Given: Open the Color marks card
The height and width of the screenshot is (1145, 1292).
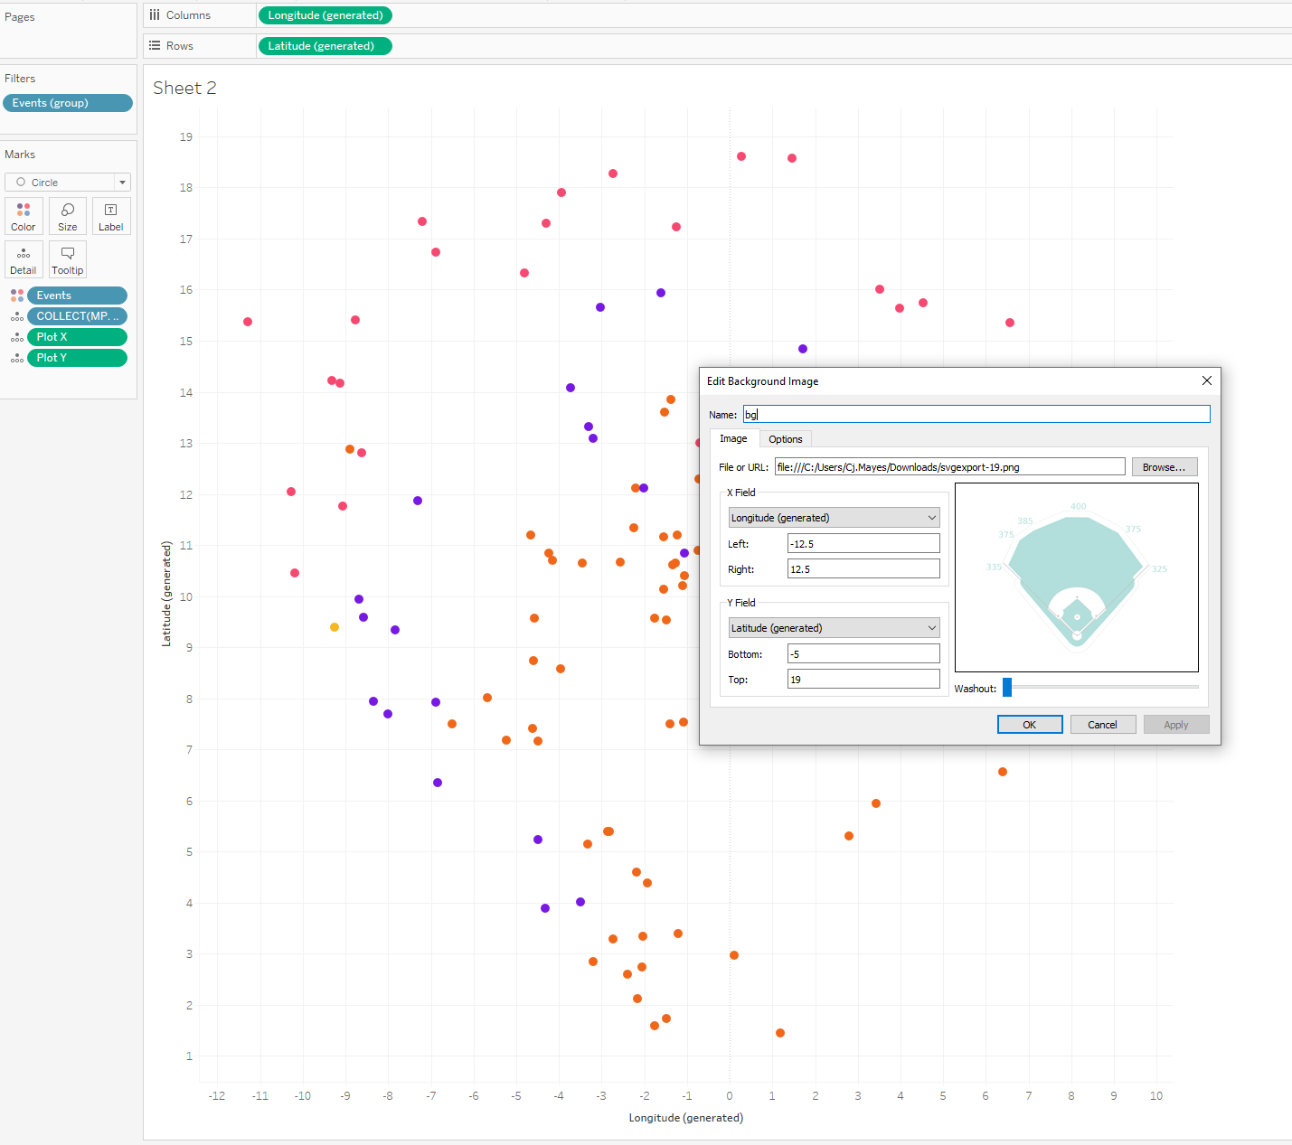Looking at the screenshot, I should pyautogui.click(x=24, y=217).
